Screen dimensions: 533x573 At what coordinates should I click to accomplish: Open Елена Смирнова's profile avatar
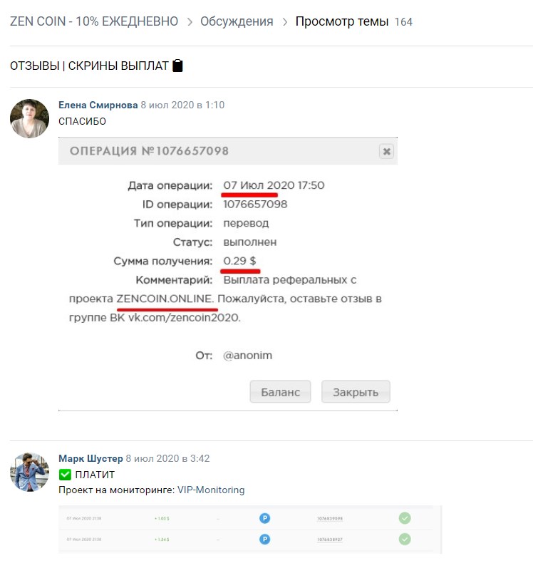pos(30,118)
